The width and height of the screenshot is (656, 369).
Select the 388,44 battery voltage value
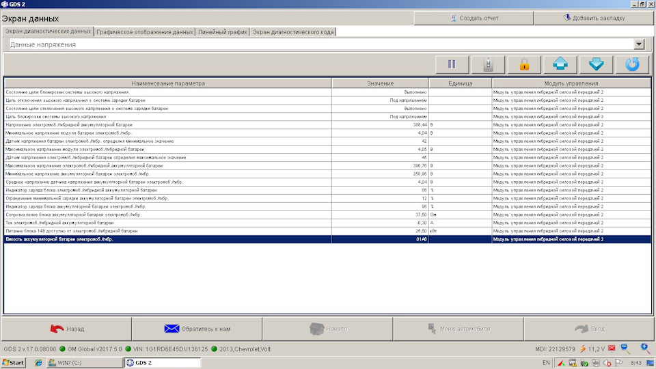pyautogui.click(x=420, y=124)
